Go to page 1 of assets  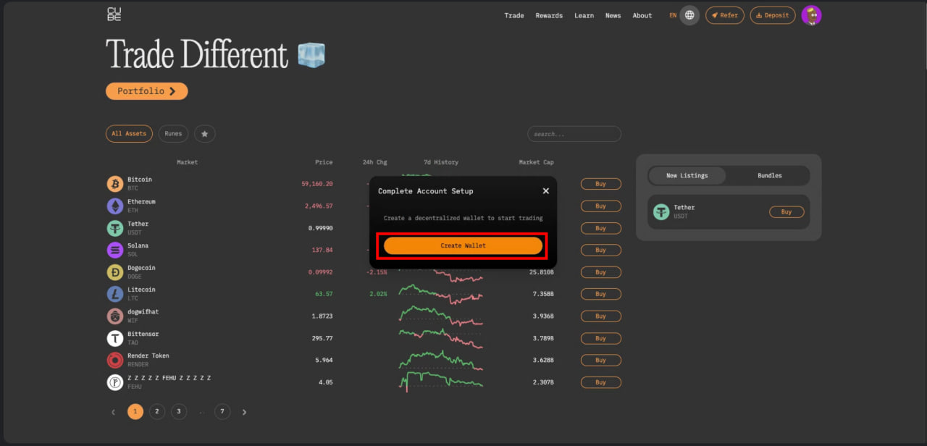tap(135, 412)
